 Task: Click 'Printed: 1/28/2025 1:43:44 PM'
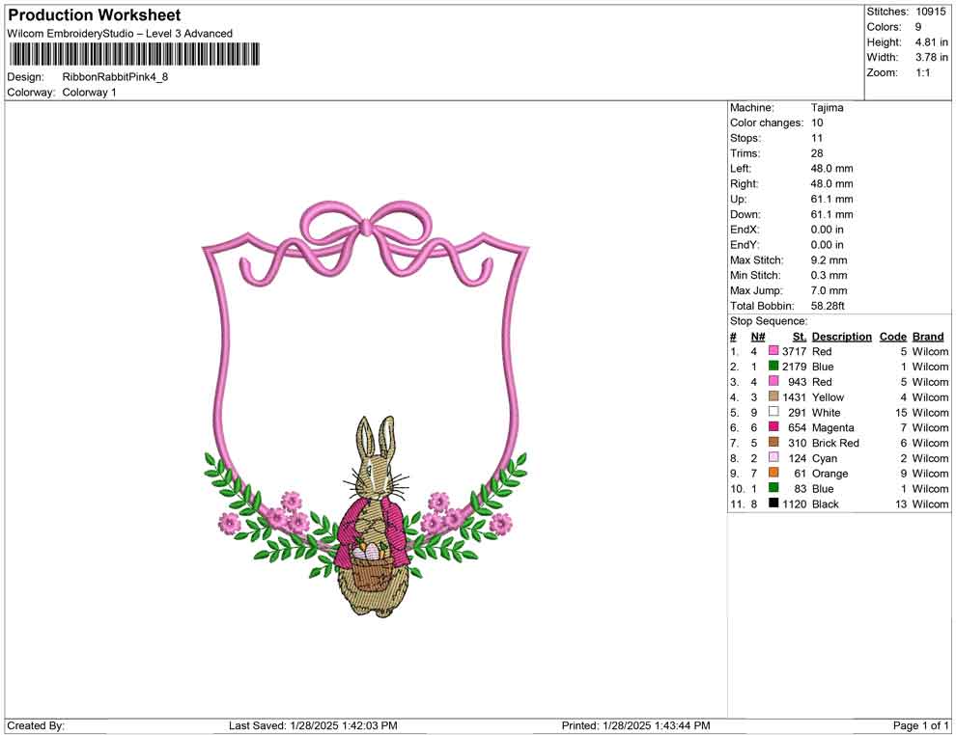[x=636, y=725]
